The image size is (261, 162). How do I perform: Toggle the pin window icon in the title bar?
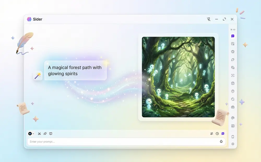209,19
